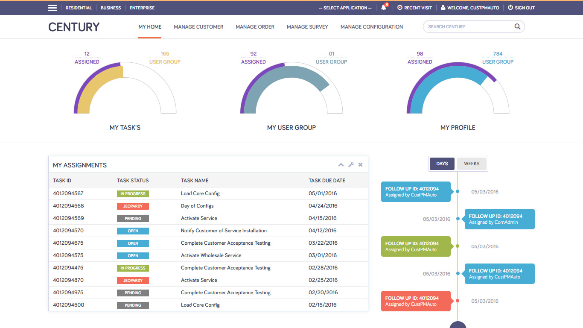
Task: Open the Select Application dropdown
Action: coord(345,8)
